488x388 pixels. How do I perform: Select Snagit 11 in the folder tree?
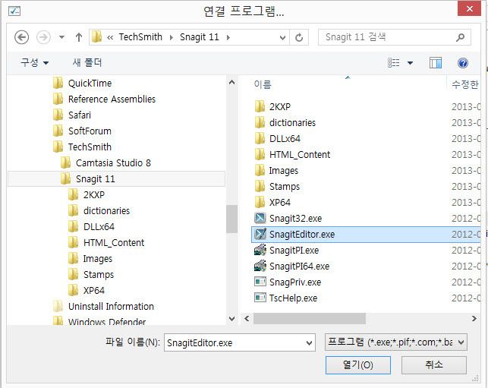click(x=116, y=178)
